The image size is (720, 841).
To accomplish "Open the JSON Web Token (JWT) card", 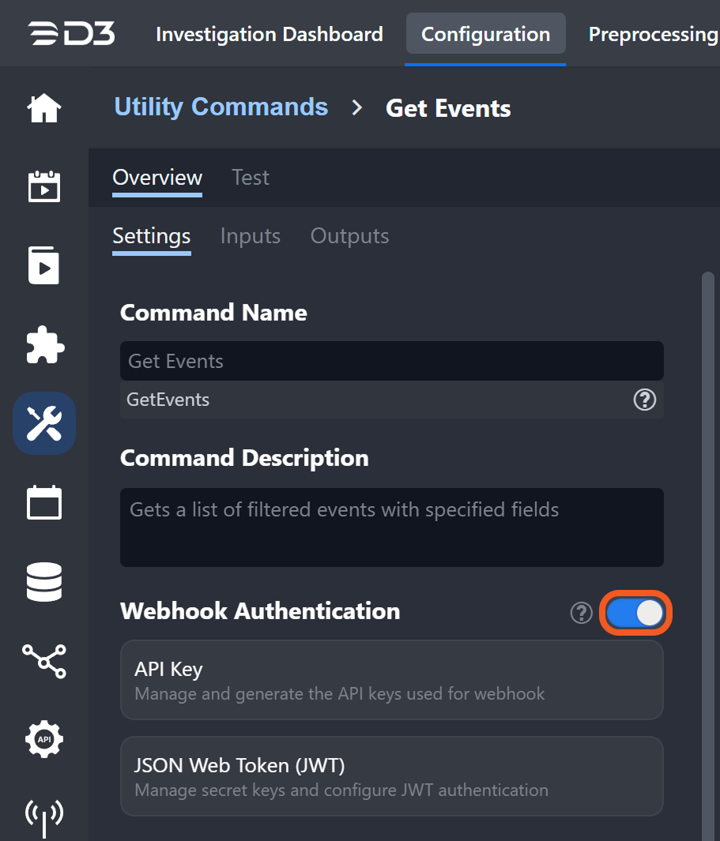I will [391, 776].
